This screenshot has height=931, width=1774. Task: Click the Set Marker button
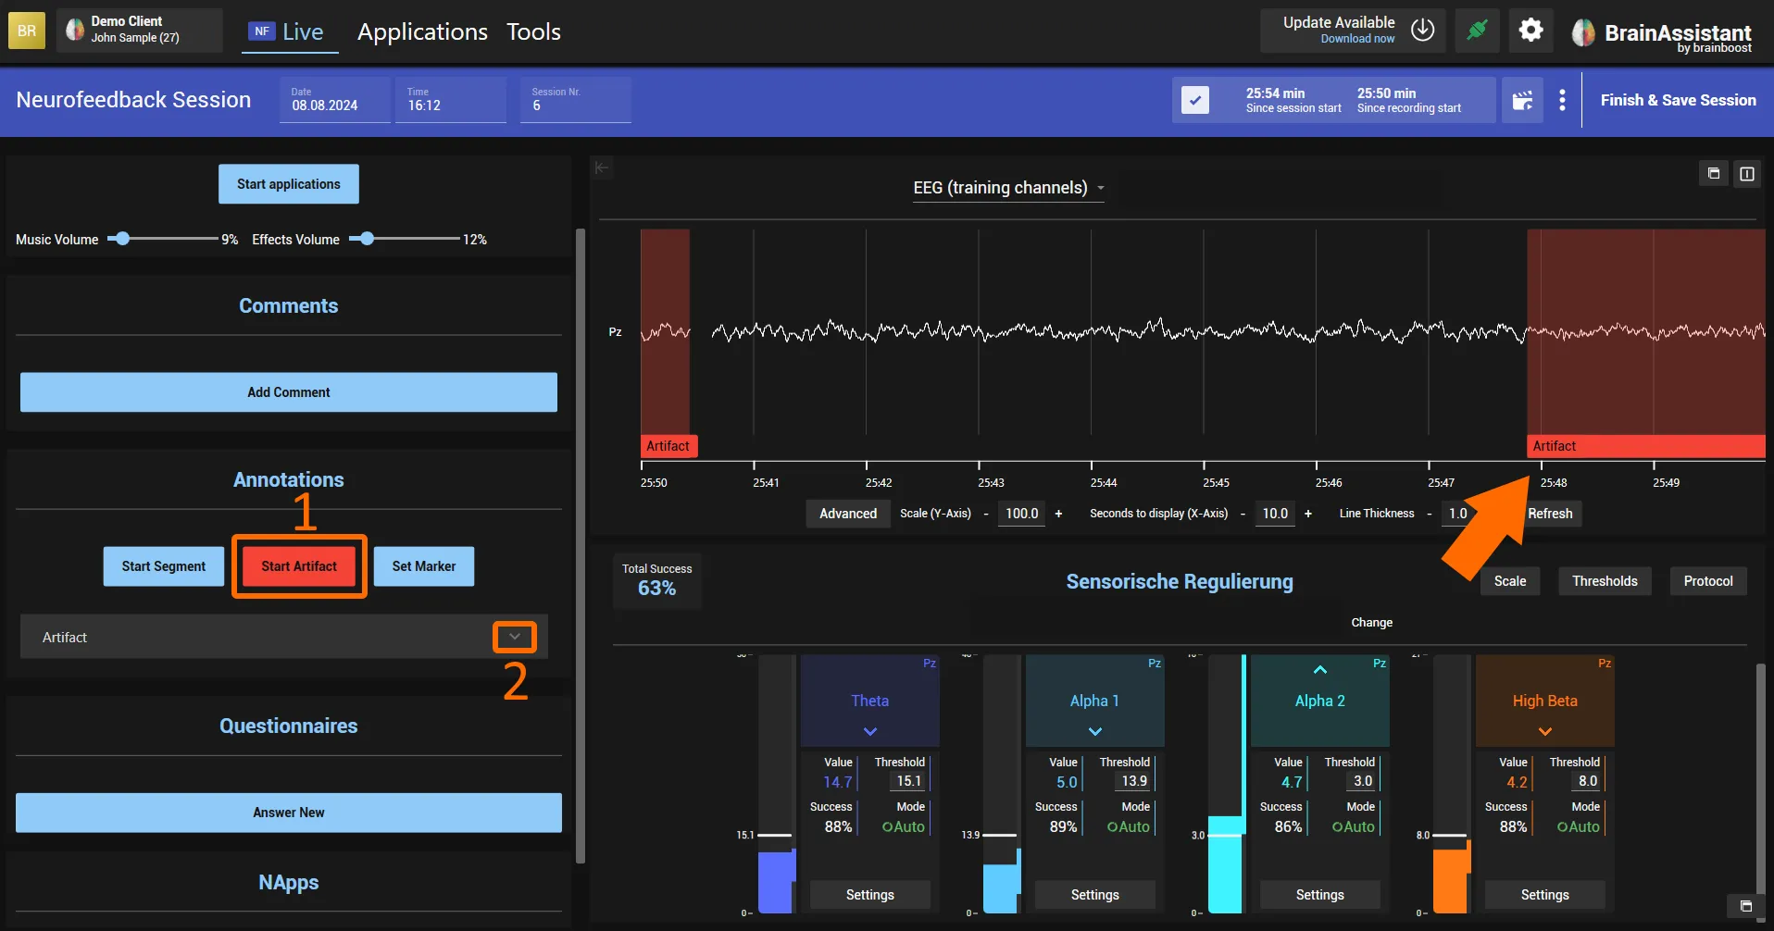(x=424, y=566)
